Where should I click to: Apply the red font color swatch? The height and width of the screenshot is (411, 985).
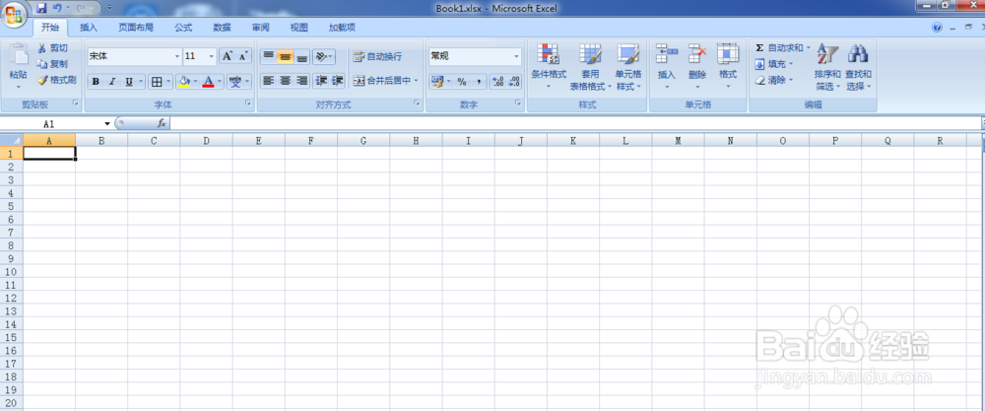[208, 81]
